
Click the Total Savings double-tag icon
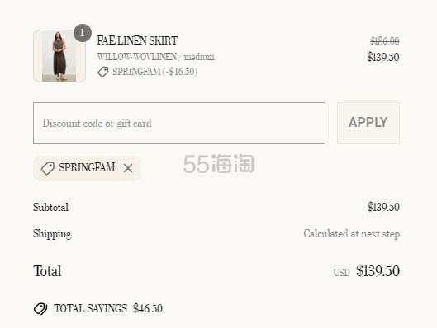(x=40, y=309)
